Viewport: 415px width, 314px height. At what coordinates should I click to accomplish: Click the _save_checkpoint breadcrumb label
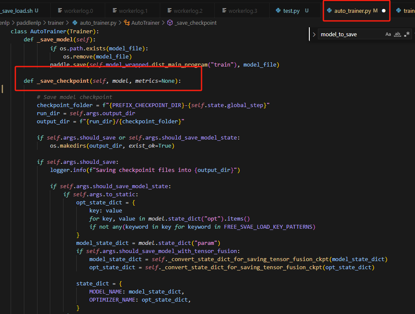pos(196,23)
